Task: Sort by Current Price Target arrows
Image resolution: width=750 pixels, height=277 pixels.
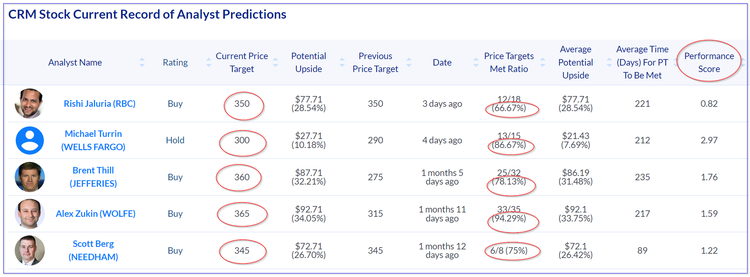Action: point(275,62)
